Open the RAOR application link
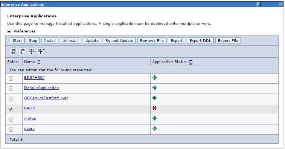The height and width of the screenshot is (149, 285). tap(30, 108)
